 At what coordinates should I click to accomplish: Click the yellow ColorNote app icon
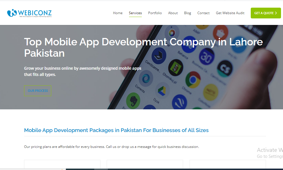(211, 92)
